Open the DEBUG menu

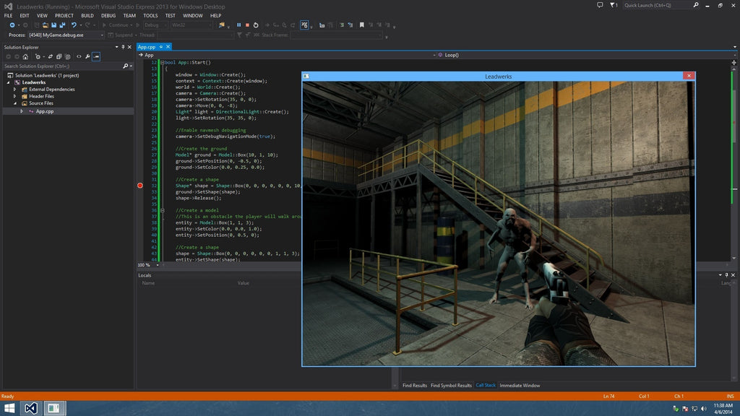tap(108, 15)
